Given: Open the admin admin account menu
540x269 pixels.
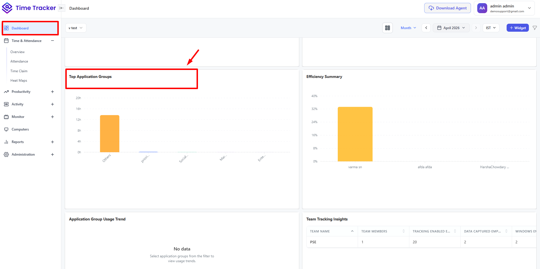Looking at the screenshot, I should click(x=504, y=8).
